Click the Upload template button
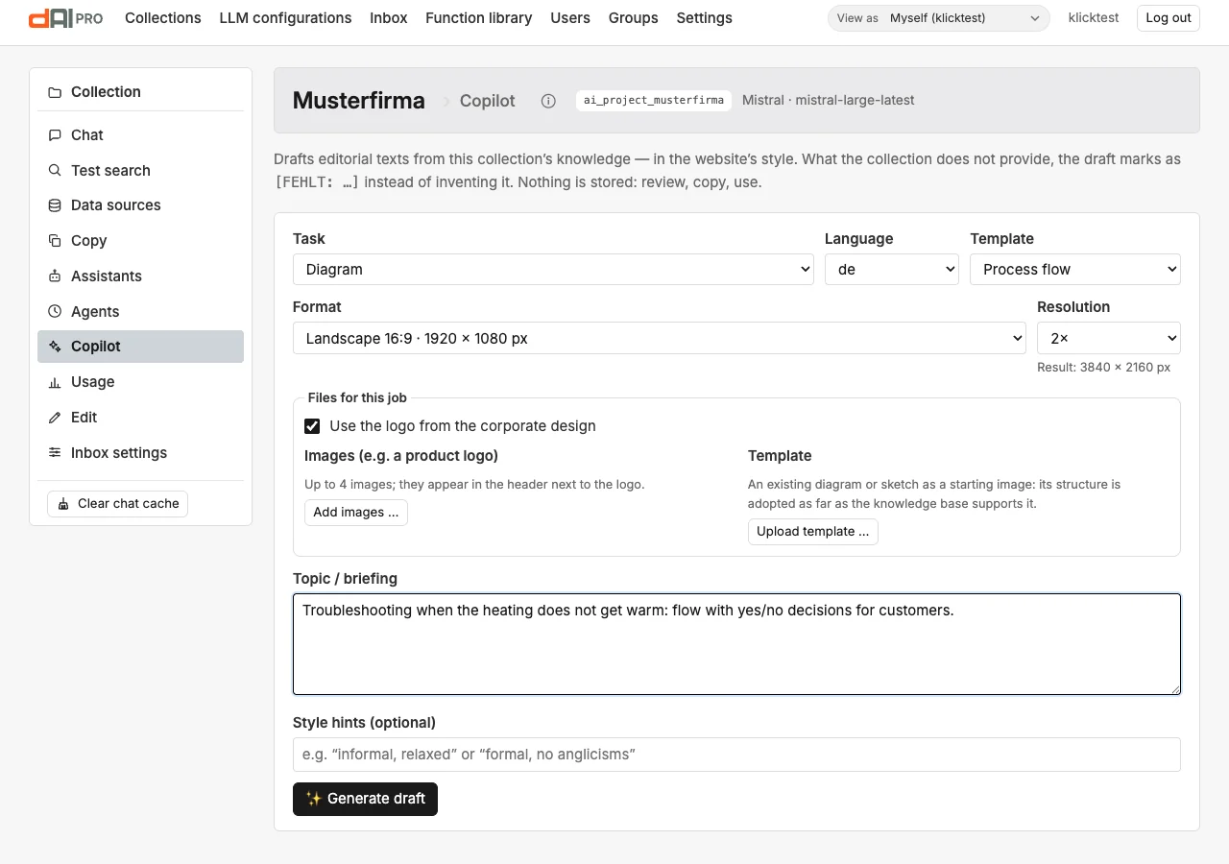1229x864 pixels. (813, 532)
